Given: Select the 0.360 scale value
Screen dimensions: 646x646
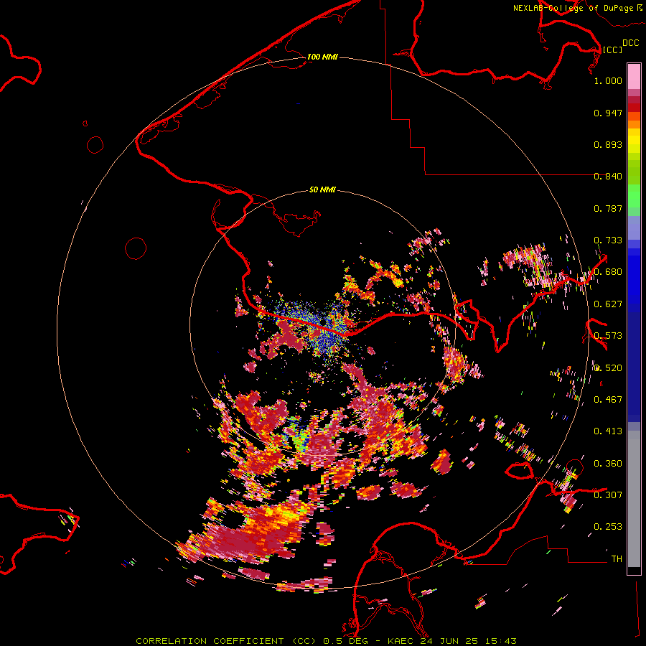Looking at the screenshot, I should (x=608, y=464).
